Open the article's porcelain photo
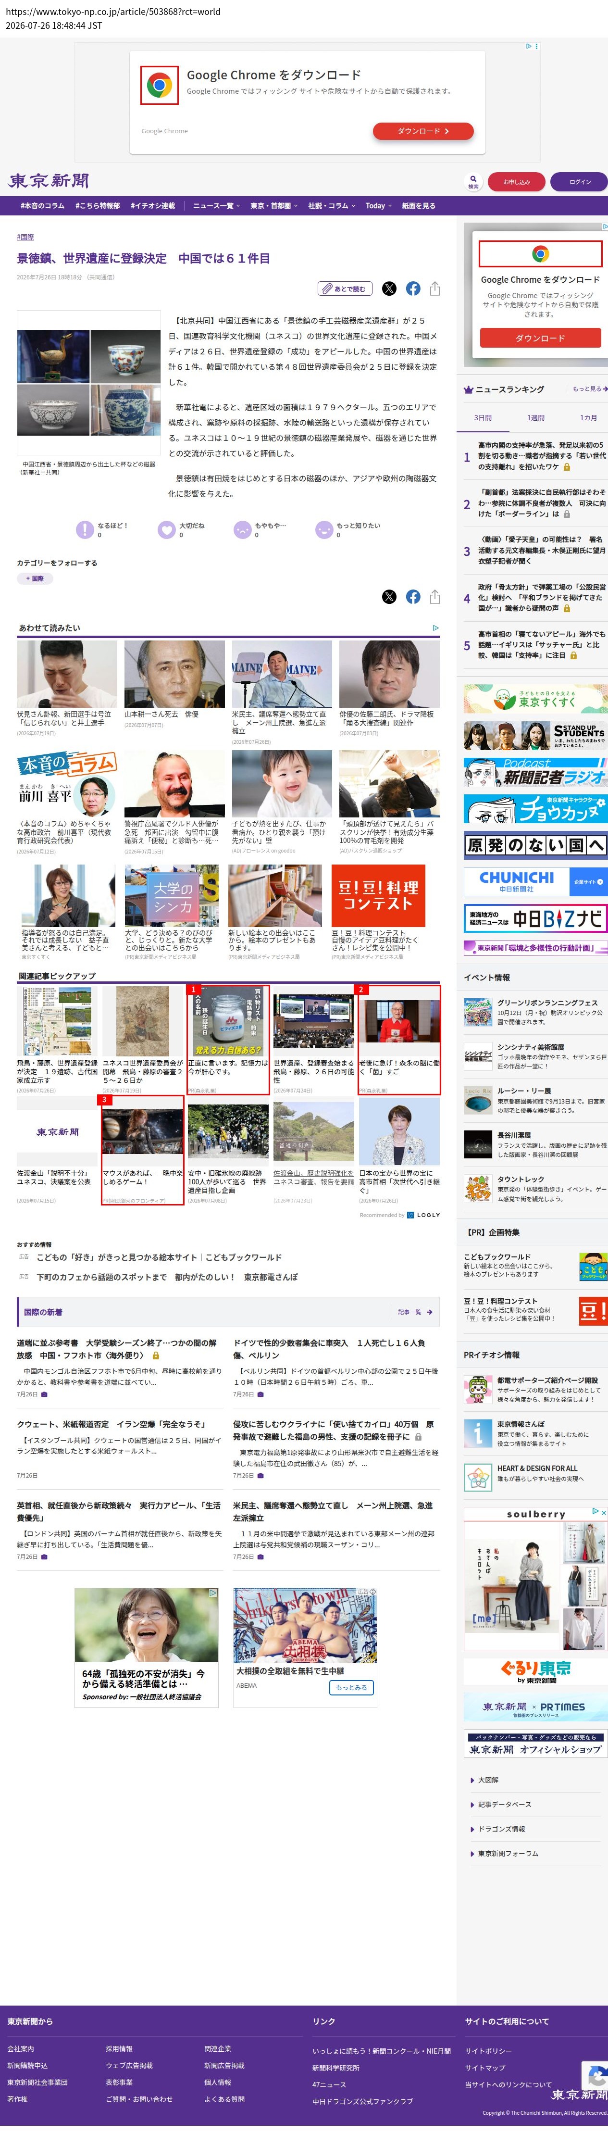The image size is (608, 2133). click(x=88, y=383)
